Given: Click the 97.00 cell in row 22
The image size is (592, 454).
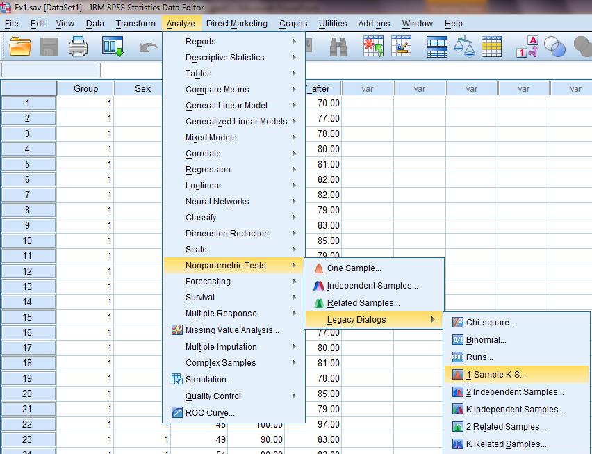Looking at the screenshot, I should tap(323, 424).
